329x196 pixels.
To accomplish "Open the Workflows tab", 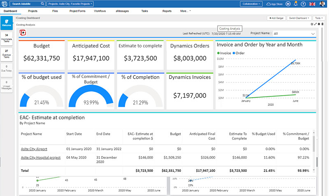I will tap(100, 11).
